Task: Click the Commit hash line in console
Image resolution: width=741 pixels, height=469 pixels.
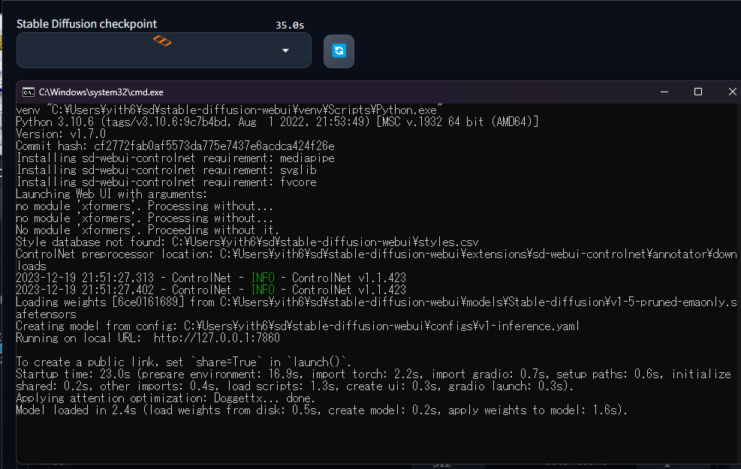Action: pyautogui.click(x=175, y=146)
